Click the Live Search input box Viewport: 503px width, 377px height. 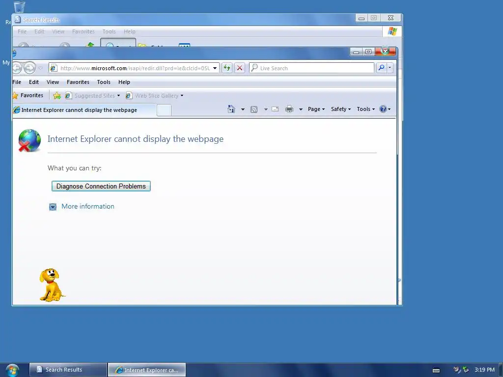click(x=312, y=68)
